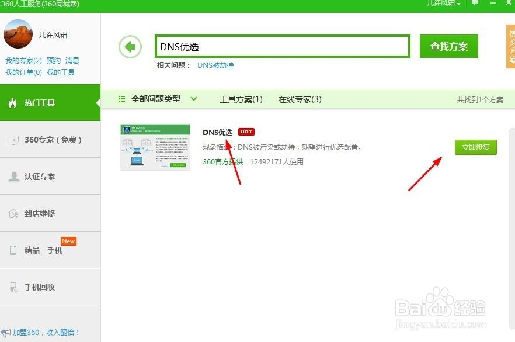This screenshot has height=342, width=515.
Task: Open the 几许风霜 account dropdown in title bar
Action: [x=443, y=4]
